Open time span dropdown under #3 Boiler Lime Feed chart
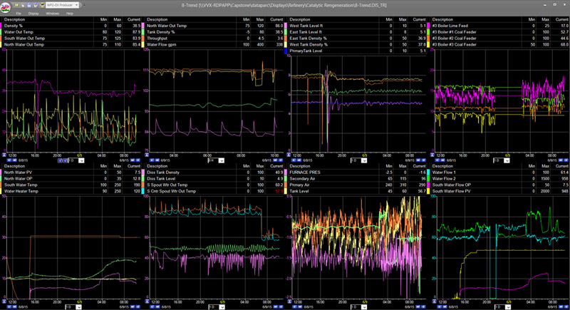 point(507,160)
